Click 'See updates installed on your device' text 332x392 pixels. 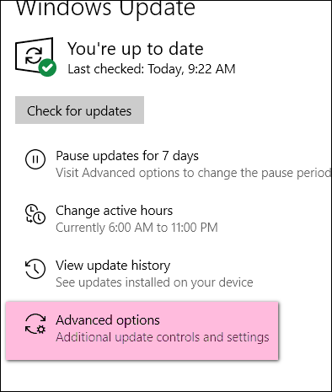154,282
